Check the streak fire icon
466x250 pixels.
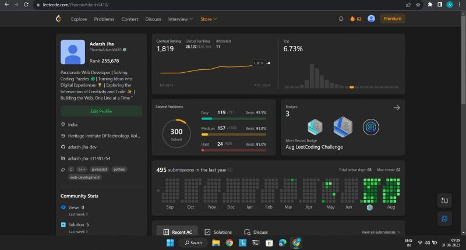click(x=352, y=19)
